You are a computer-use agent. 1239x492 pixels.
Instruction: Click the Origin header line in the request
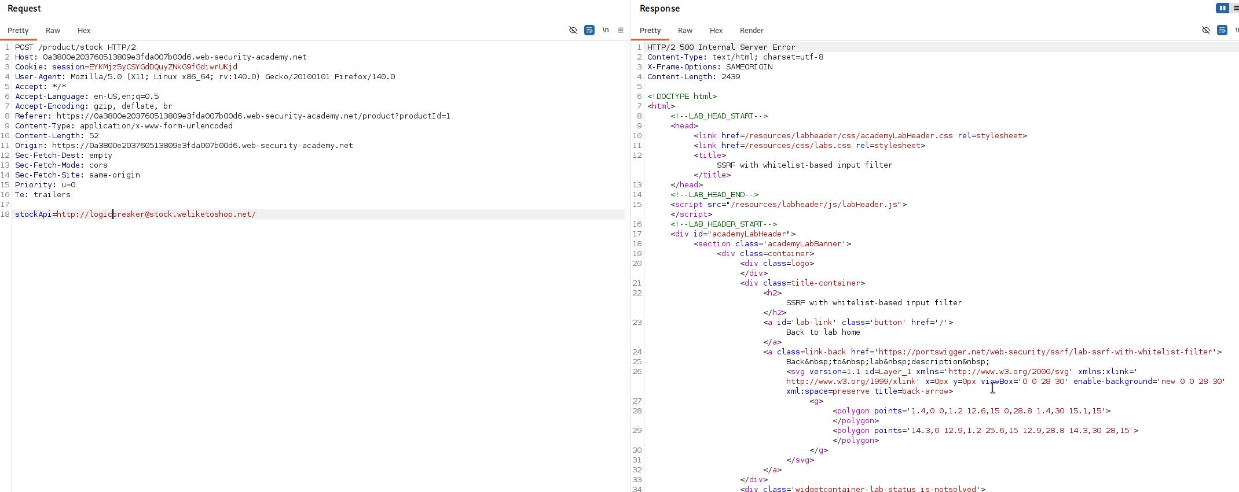pos(184,146)
